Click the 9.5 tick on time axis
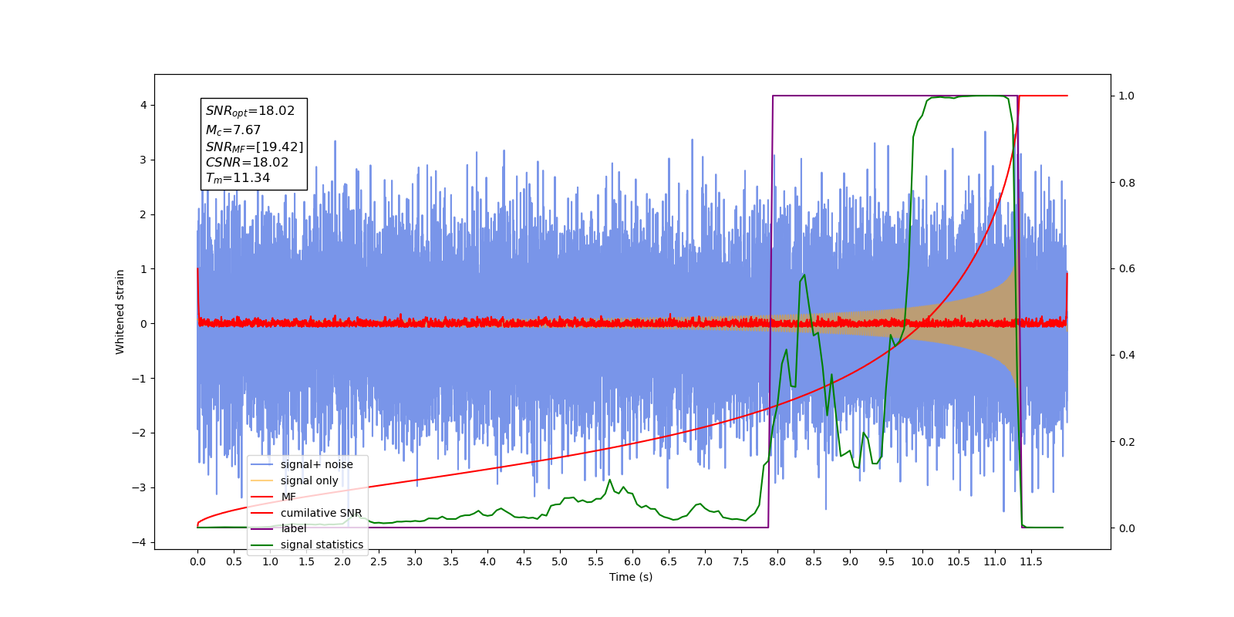This screenshot has height=617, width=1234. click(x=886, y=561)
